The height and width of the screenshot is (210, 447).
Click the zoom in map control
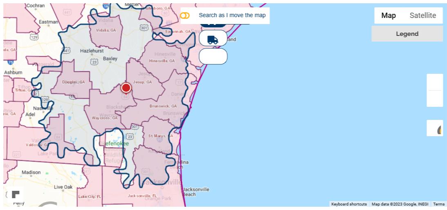435,82
